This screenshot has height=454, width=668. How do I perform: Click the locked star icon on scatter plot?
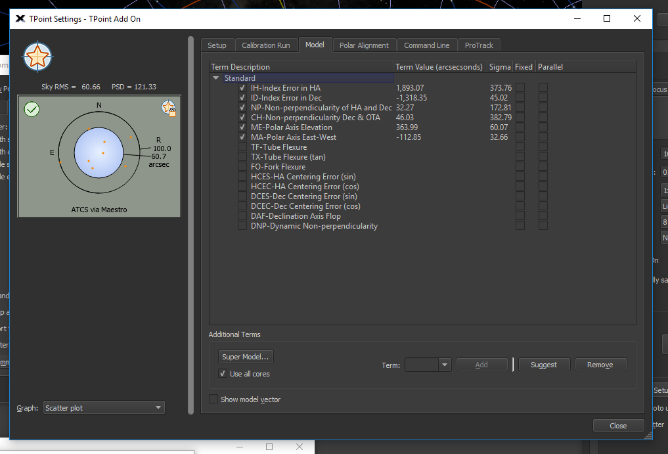(169, 108)
